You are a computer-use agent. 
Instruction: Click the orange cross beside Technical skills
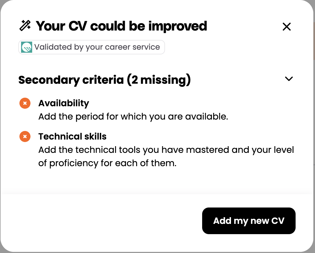pos(25,136)
